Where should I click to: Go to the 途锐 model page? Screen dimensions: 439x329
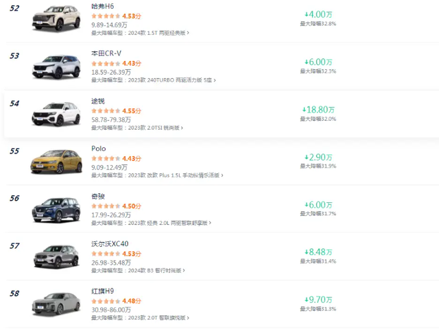coord(98,101)
